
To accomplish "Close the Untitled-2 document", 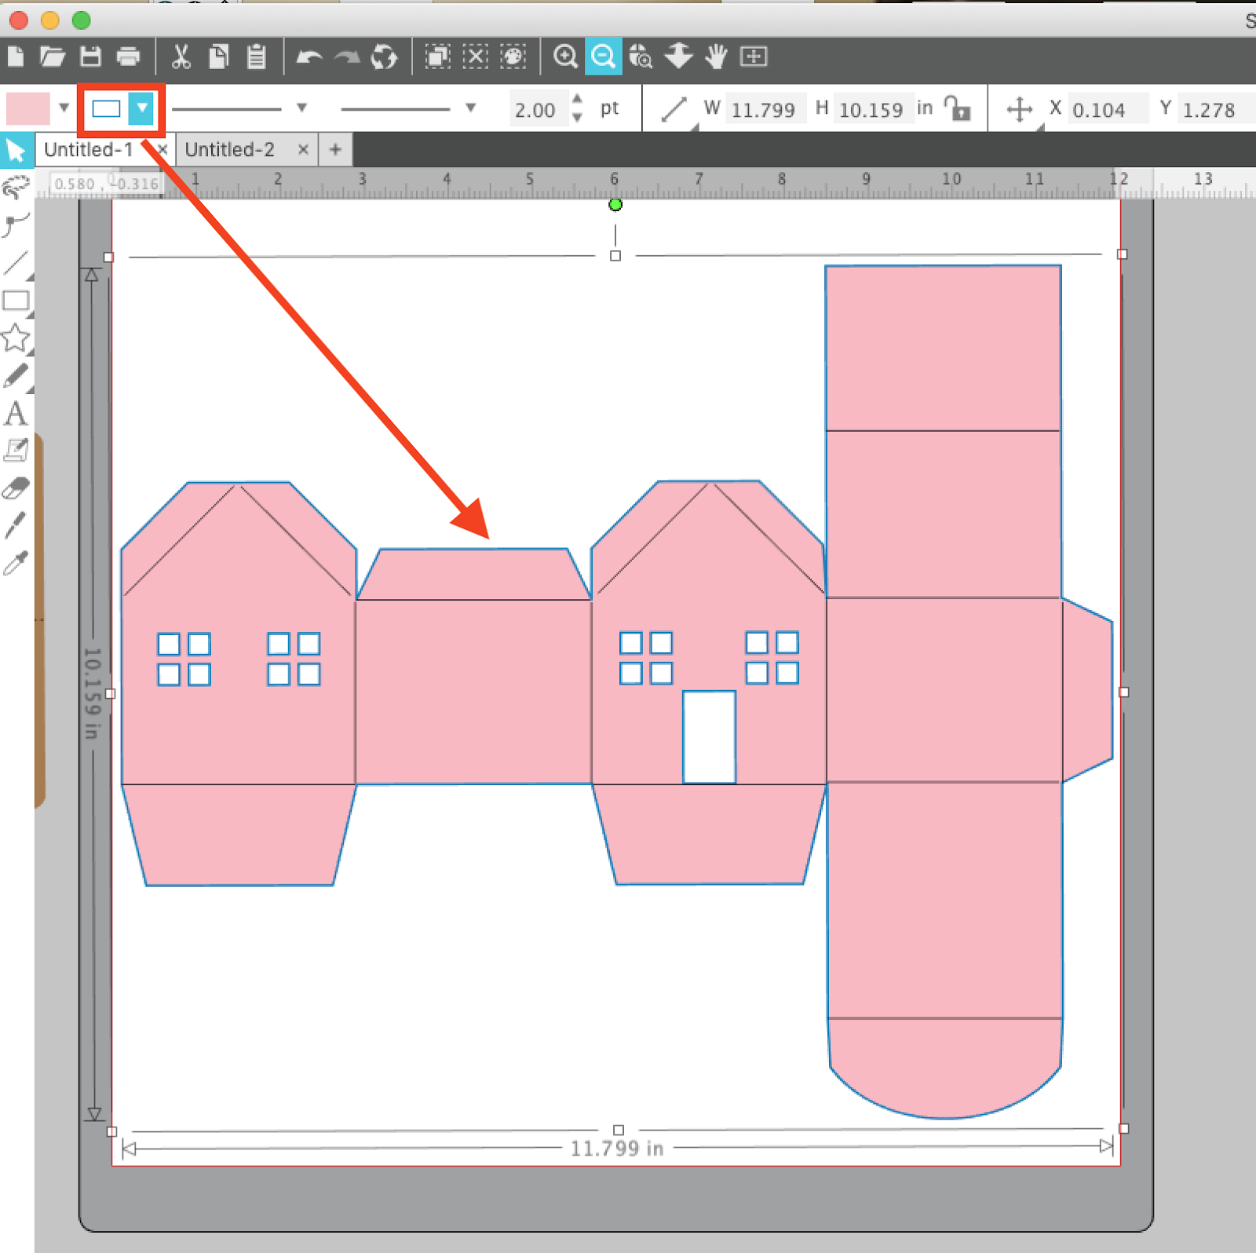I will [x=303, y=149].
